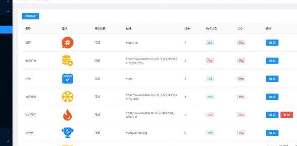Click the 会员积分 link ending in #/member/ce…
Viewport: 297px width, 146px height.
(x=151, y=61)
